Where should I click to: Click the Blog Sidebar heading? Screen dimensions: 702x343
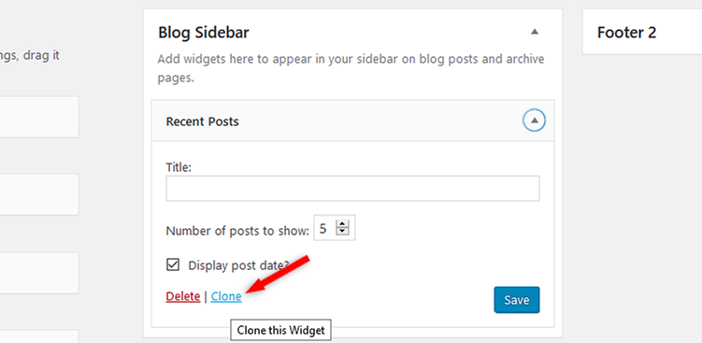204,33
